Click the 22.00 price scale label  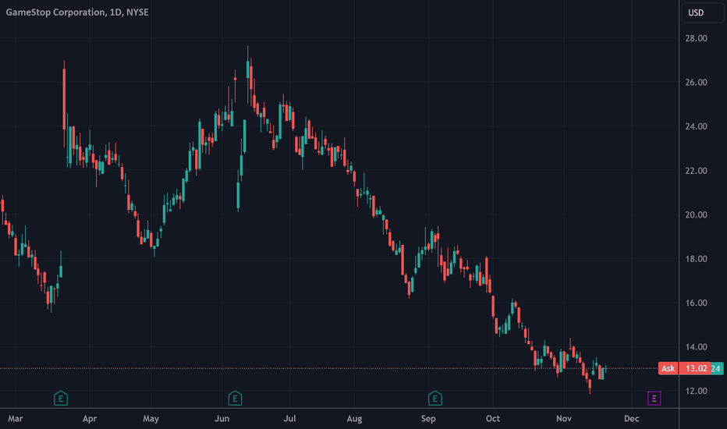pyautogui.click(x=696, y=171)
